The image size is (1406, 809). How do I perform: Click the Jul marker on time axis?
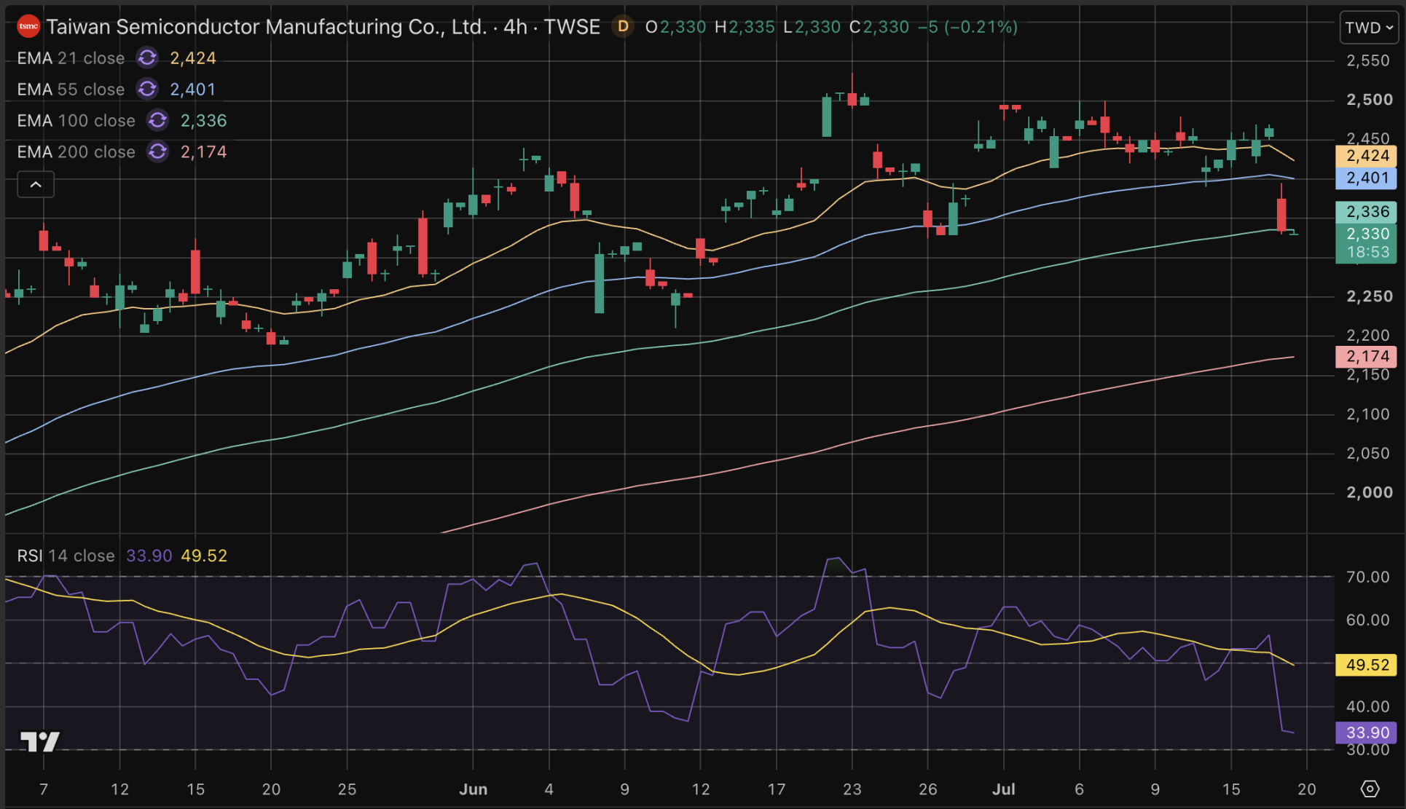[1003, 789]
